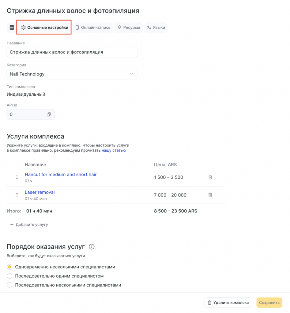Viewport: 290px width, 313px height.
Task: Click drag handle of Laser removal row
Action: pyautogui.click(x=17, y=195)
